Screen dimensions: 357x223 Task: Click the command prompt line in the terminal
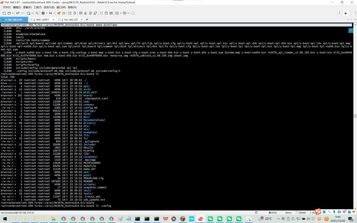[56, 206]
